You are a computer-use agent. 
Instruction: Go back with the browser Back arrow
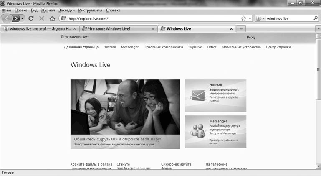(7, 18)
